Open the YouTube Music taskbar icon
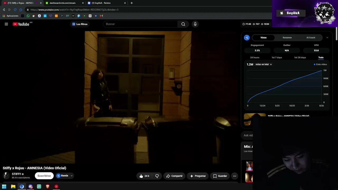The width and height of the screenshot is (338, 190). [56, 187]
